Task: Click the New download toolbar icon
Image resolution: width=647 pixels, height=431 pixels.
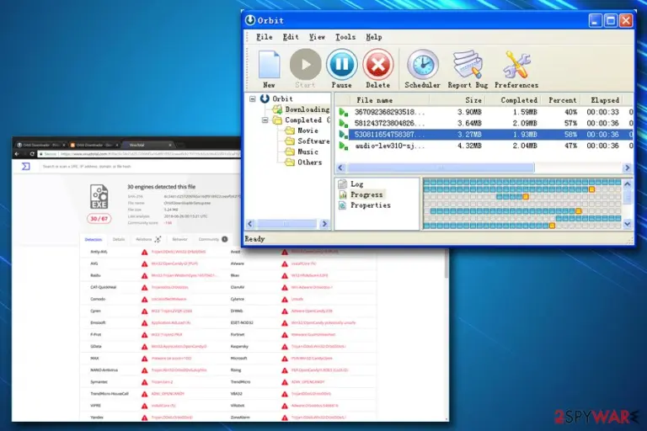Action: click(269, 64)
